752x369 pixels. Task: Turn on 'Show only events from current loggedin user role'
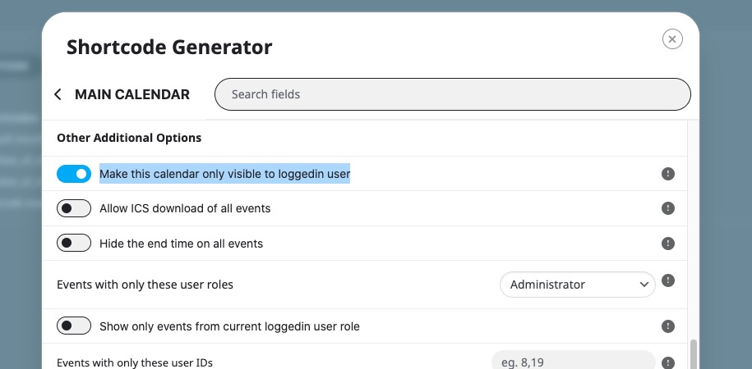[74, 326]
